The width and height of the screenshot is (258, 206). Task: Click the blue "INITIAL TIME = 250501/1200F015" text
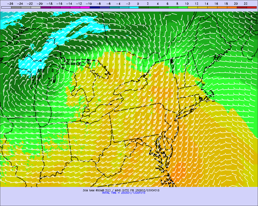pyautogui.click(x=123, y=193)
